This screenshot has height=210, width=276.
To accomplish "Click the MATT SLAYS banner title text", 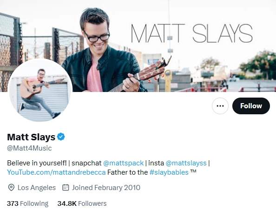I will (192, 33).
